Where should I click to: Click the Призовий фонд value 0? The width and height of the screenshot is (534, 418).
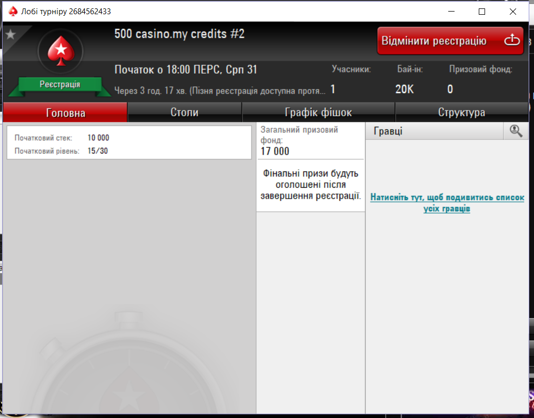click(x=450, y=89)
